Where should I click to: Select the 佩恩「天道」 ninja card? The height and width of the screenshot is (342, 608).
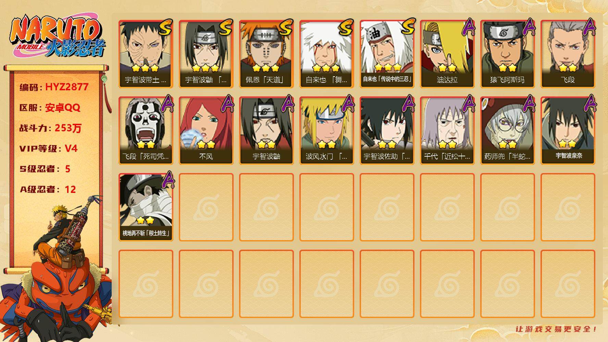266,54
